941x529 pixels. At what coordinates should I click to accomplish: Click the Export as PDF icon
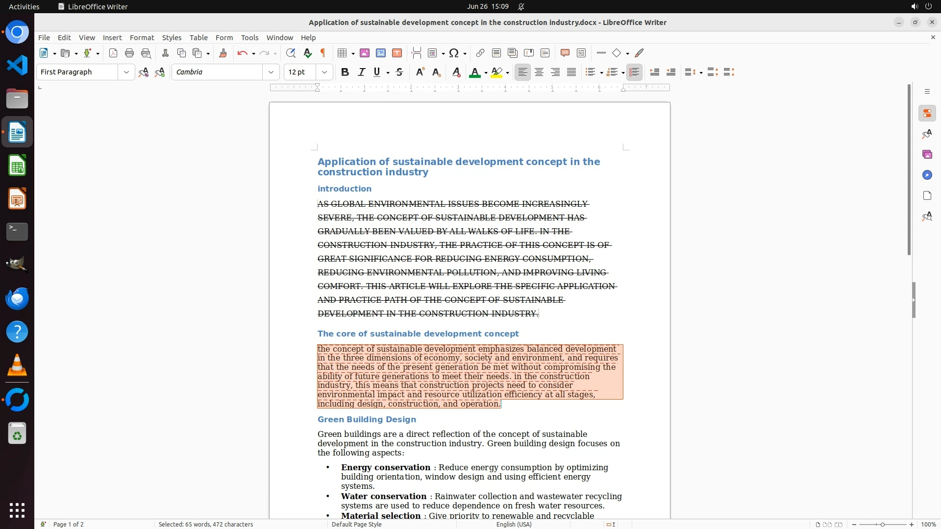[x=113, y=53]
